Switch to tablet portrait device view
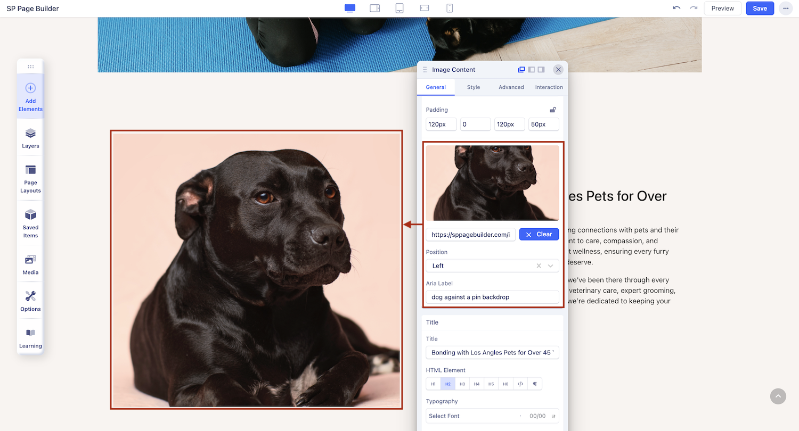The width and height of the screenshot is (799, 431). tap(399, 8)
